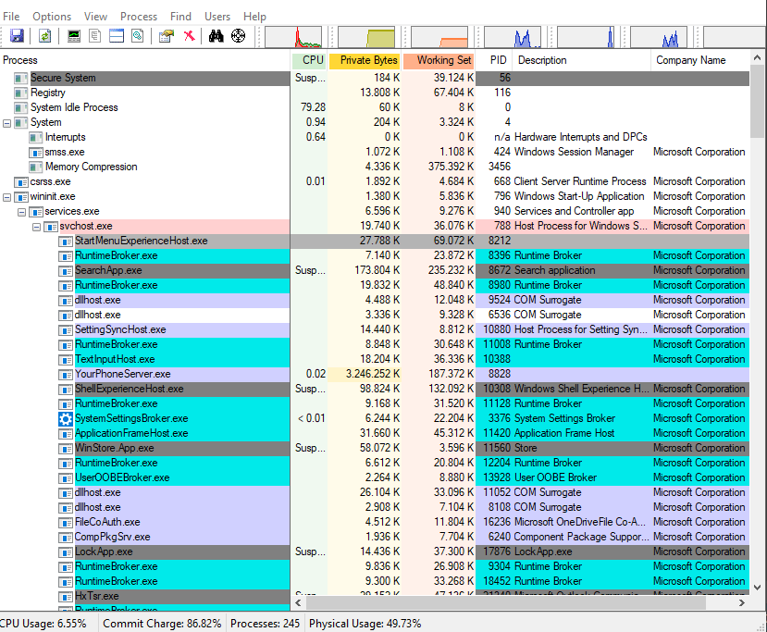Click Physical Usage status bar entry
The width and height of the screenshot is (767, 632).
pos(365,624)
